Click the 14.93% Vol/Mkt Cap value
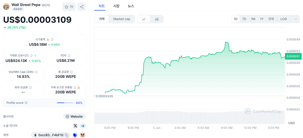The height and width of the screenshot is (138, 303). (23, 77)
